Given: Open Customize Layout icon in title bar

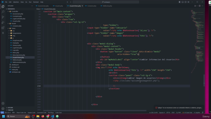Looking at the screenshot, I should (188, 2).
